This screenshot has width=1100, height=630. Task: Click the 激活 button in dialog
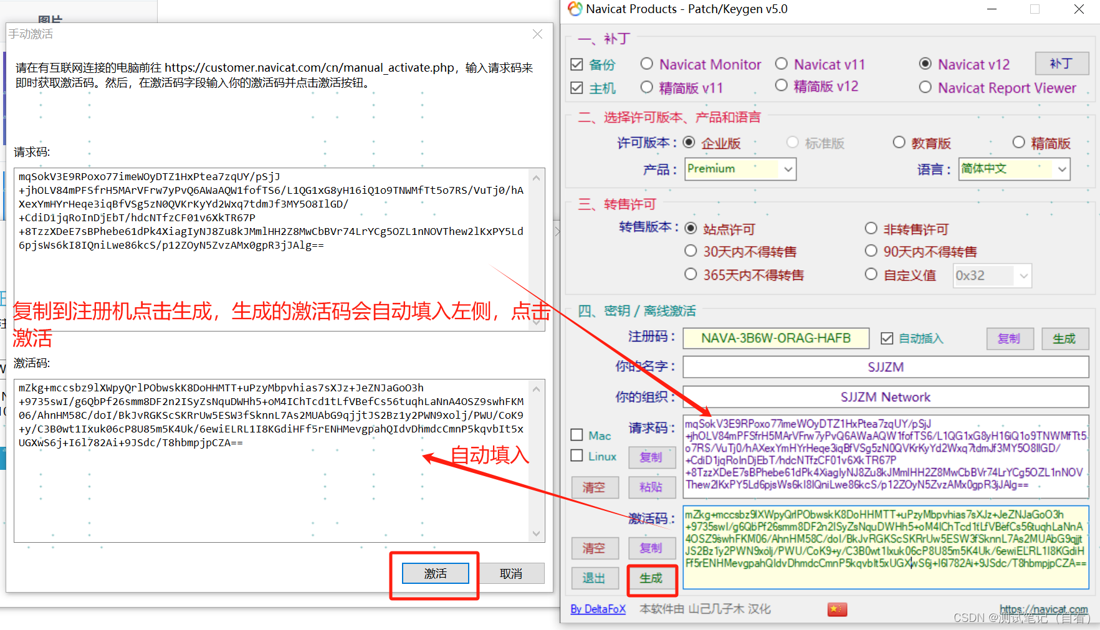click(x=435, y=573)
